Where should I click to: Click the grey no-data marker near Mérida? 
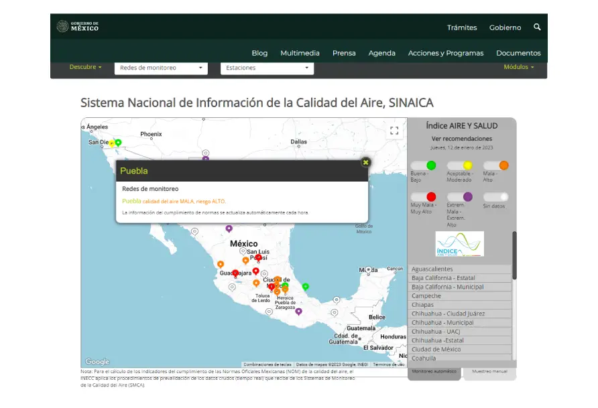[368, 270]
